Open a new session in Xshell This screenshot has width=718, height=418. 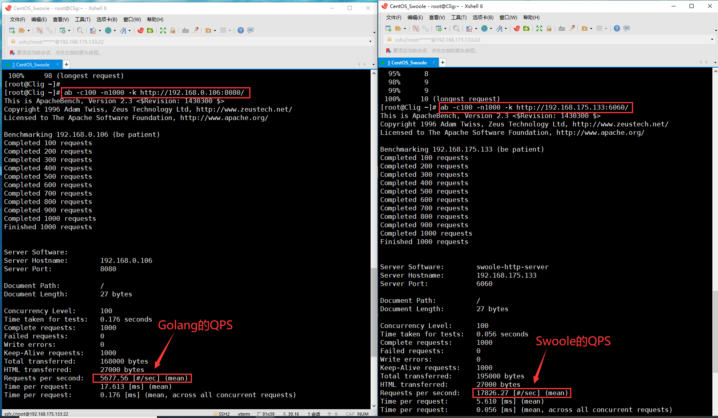point(12,30)
